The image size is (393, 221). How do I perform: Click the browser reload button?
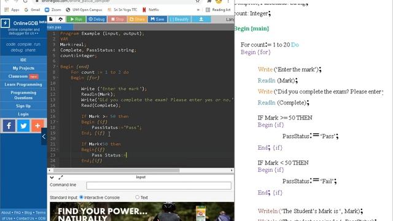[x=25, y=1]
